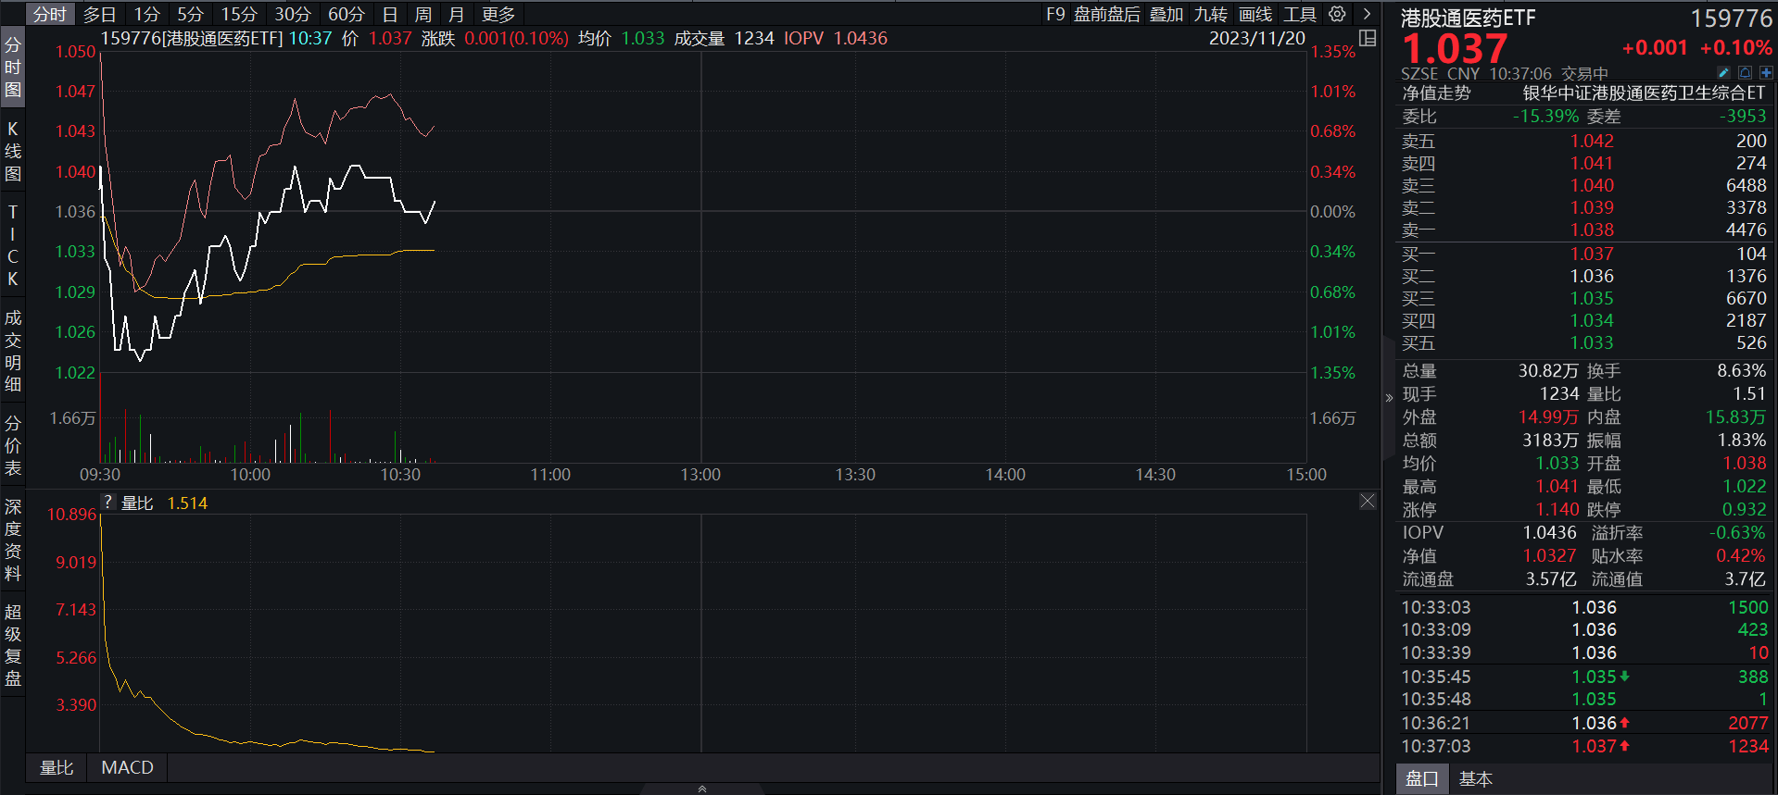Click 13:00 time axis marker
The width and height of the screenshot is (1778, 795).
point(700,475)
